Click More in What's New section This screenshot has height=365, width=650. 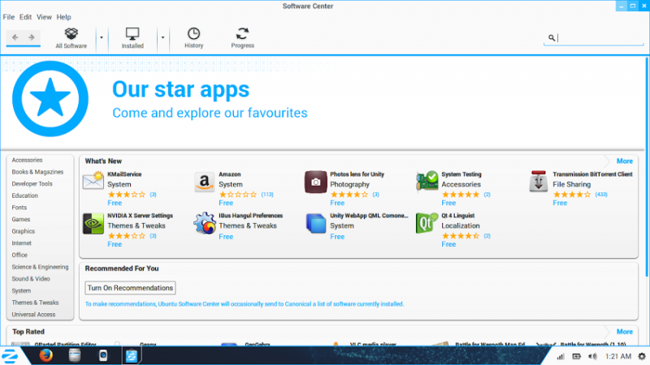pos(624,161)
